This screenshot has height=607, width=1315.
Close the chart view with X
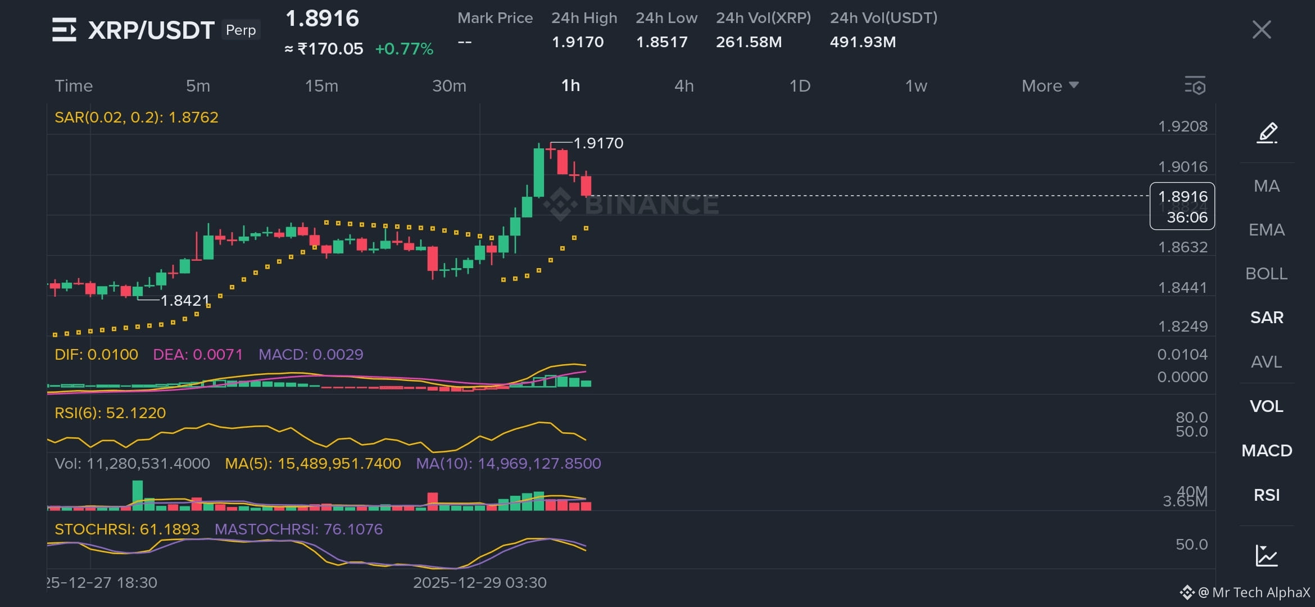pyautogui.click(x=1262, y=29)
